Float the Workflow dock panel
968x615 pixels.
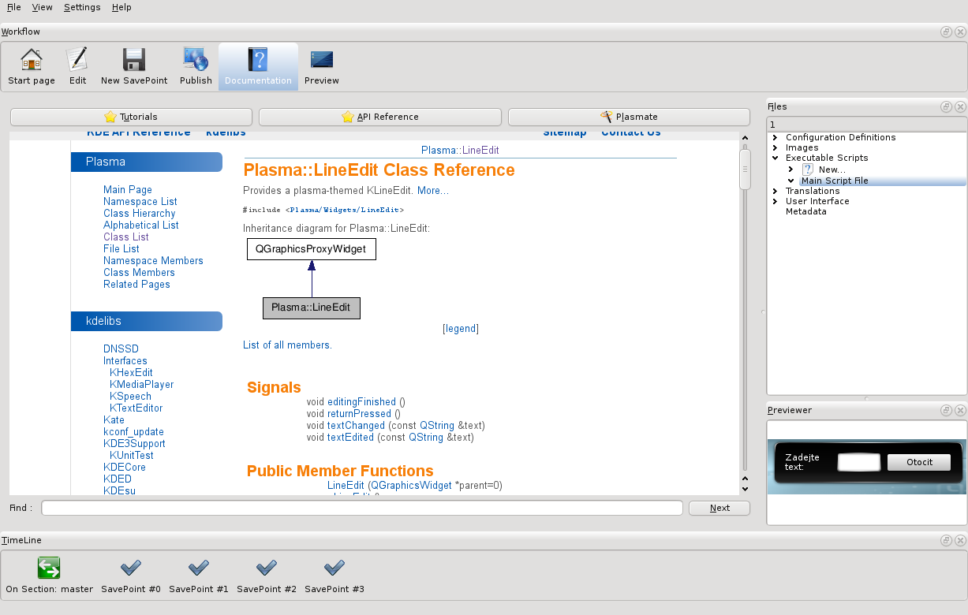[946, 32]
